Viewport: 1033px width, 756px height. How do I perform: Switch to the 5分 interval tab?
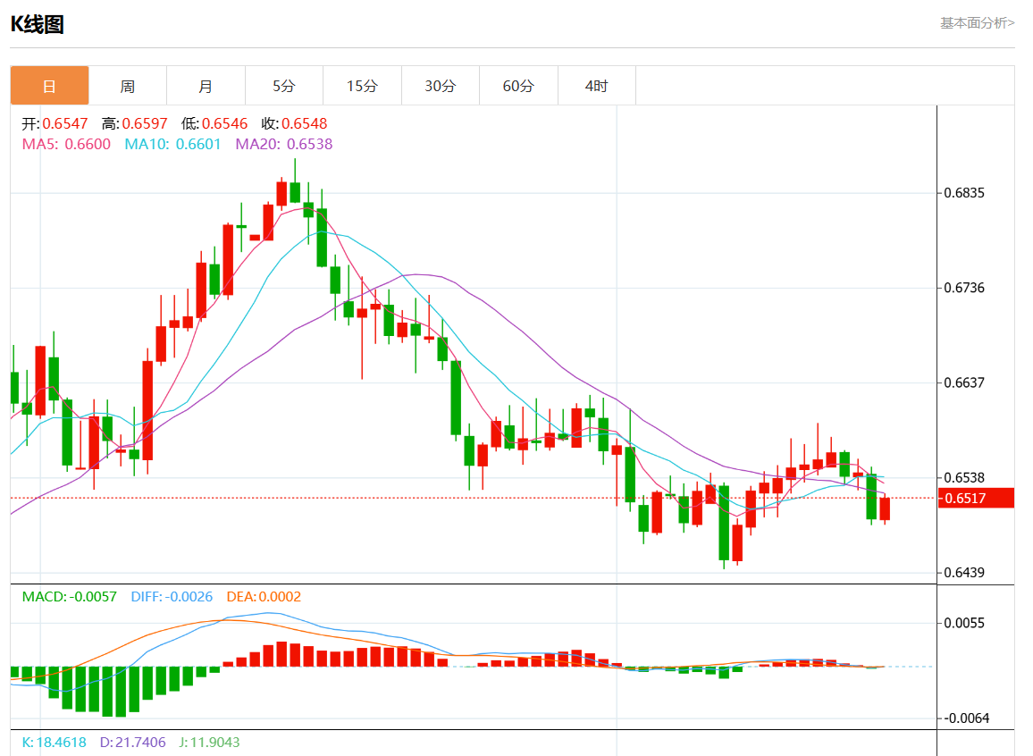click(283, 86)
